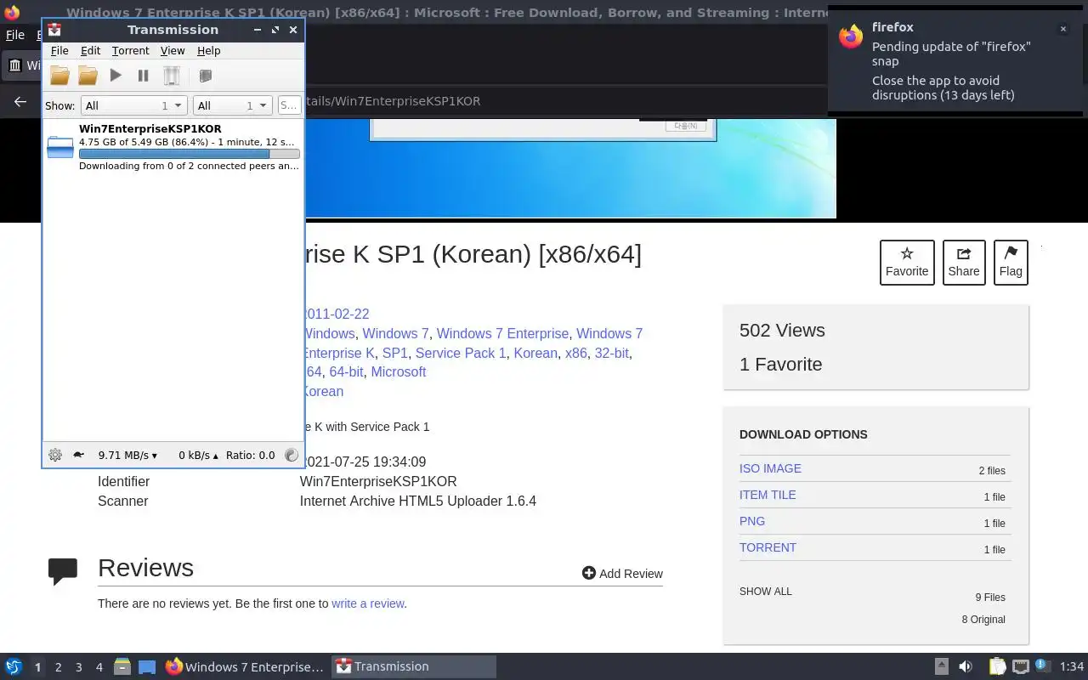Click the Reviews speech bubble icon
The width and height of the screenshot is (1088, 680).
click(x=63, y=571)
